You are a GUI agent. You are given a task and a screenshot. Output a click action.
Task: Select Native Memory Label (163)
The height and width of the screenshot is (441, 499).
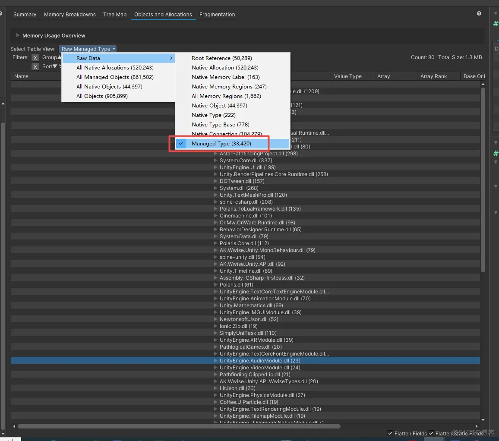pyautogui.click(x=233, y=77)
